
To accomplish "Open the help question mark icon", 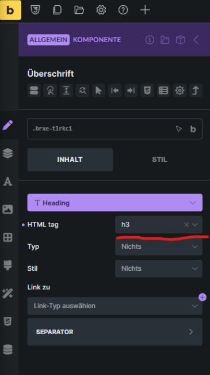I will point(123,10).
